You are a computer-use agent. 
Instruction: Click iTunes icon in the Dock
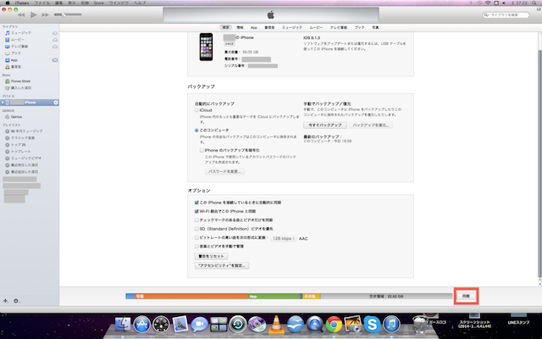click(x=391, y=324)
